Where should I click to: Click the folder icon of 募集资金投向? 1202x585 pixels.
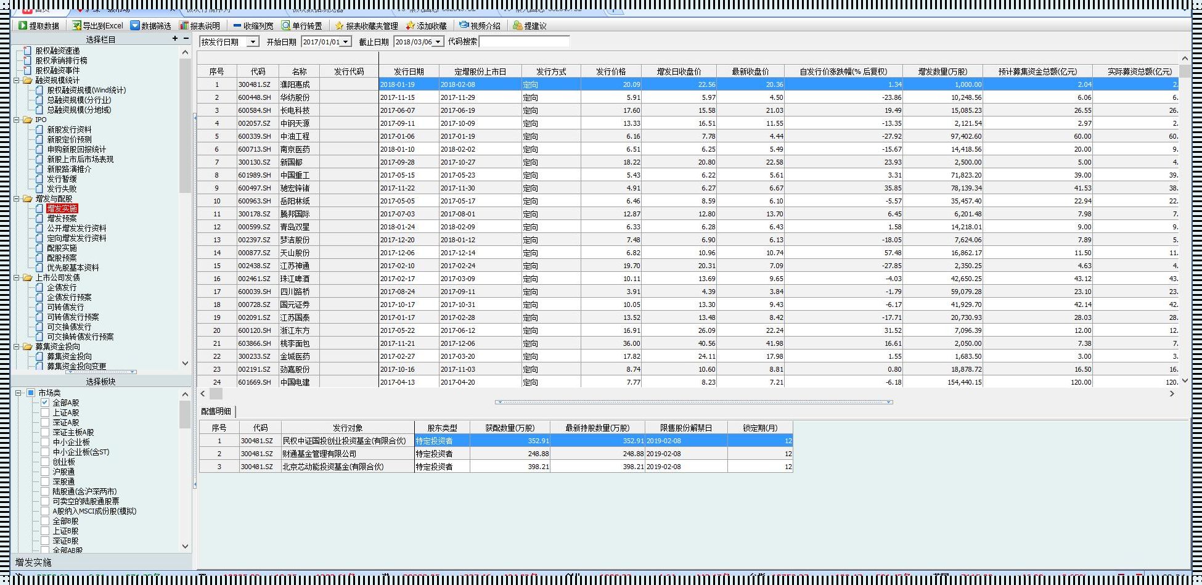coord(27,346)
